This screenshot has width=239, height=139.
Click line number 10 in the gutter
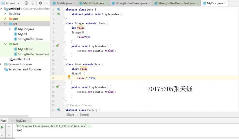[53, 50]
